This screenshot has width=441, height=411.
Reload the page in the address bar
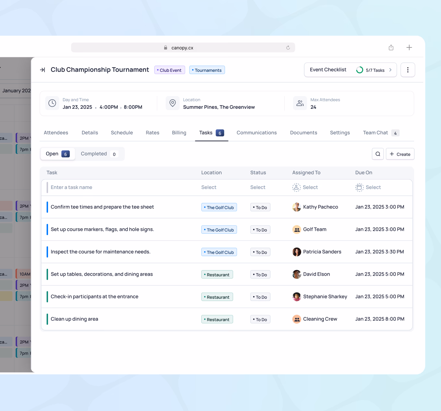(288, 48)
